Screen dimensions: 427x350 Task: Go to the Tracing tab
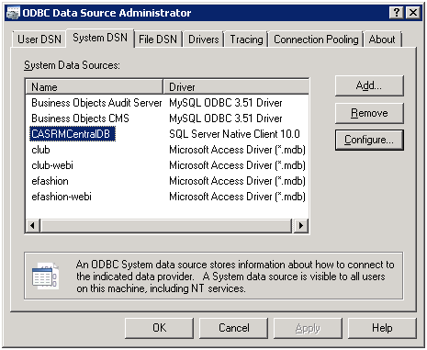246,40
